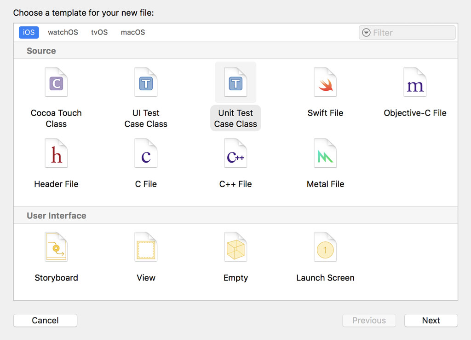Click the Next button

click(431, 321)
